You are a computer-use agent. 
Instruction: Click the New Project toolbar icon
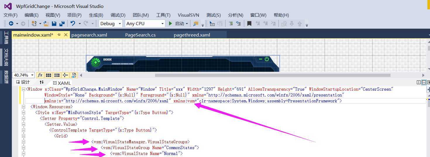34,23
